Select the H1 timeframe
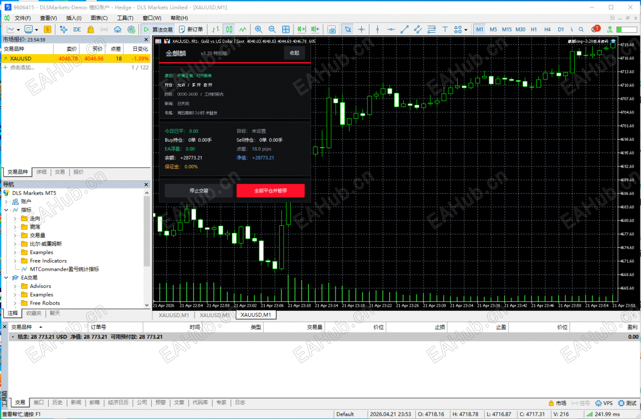Screen dimensions: 641x419 coord(534,29)
